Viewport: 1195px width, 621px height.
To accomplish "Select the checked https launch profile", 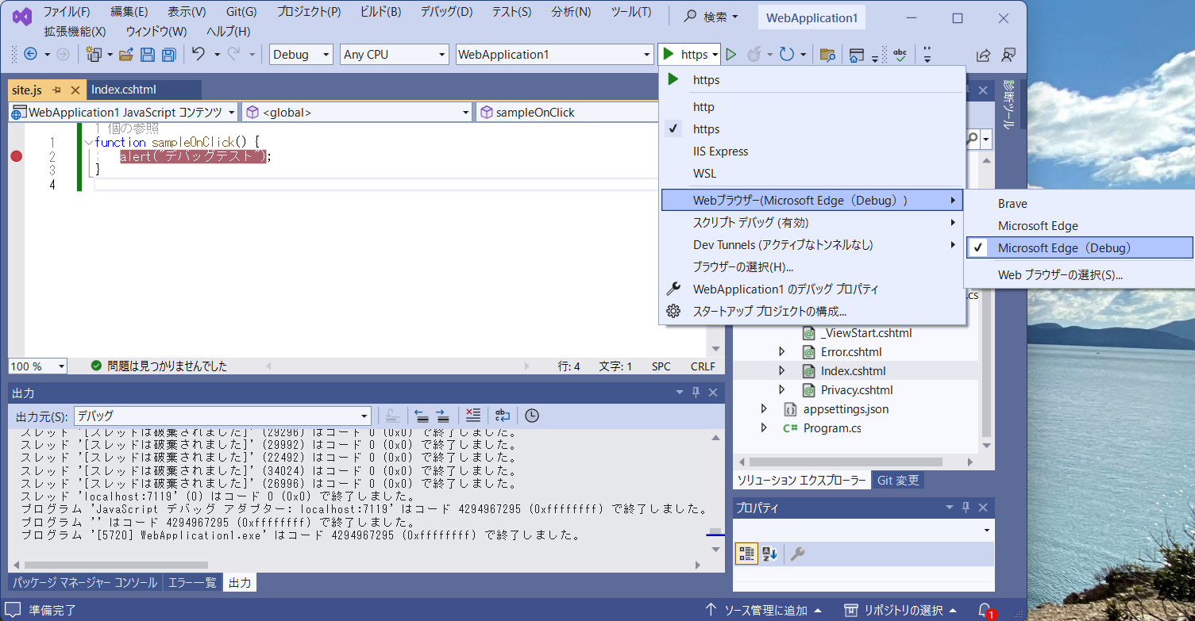I will pyautogui.click(x=811, y=129).
